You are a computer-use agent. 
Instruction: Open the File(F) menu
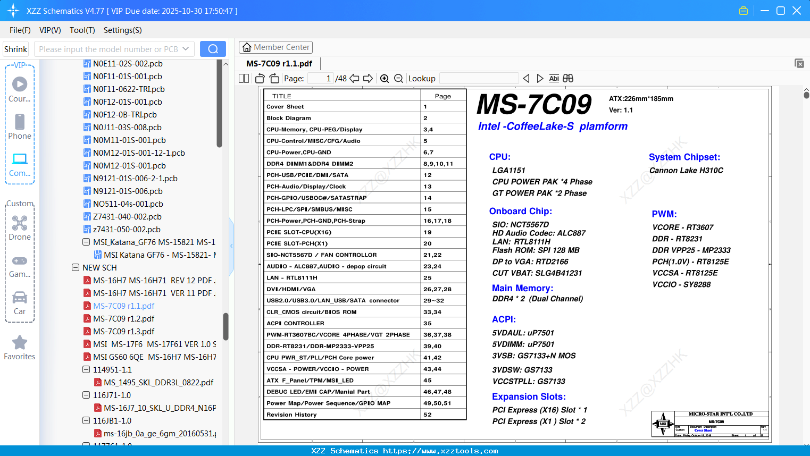(20, 30)
